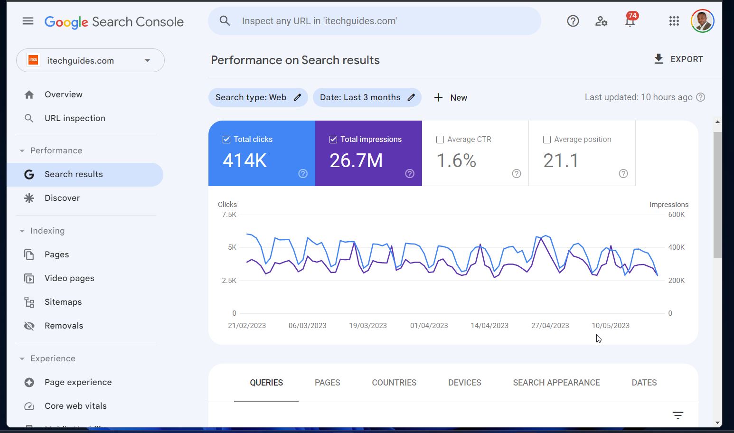Click the Google Search Console logo
The width and height of the screenshot is (734, 433).
pyautogui.click(x=114, y=22)
